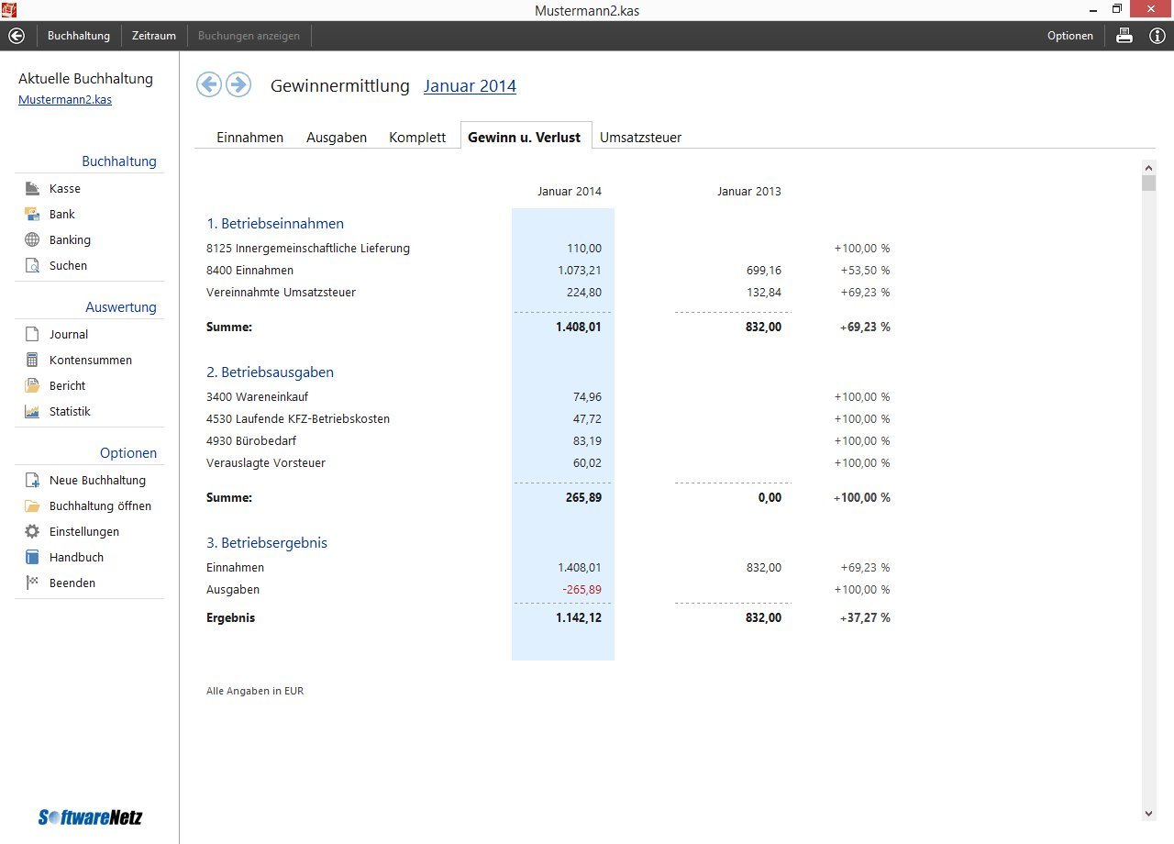The height and width of the screenshot is (844, 1174).
Task: Switch to the Ausgaben tab
Action: click(x=337, y=138)
